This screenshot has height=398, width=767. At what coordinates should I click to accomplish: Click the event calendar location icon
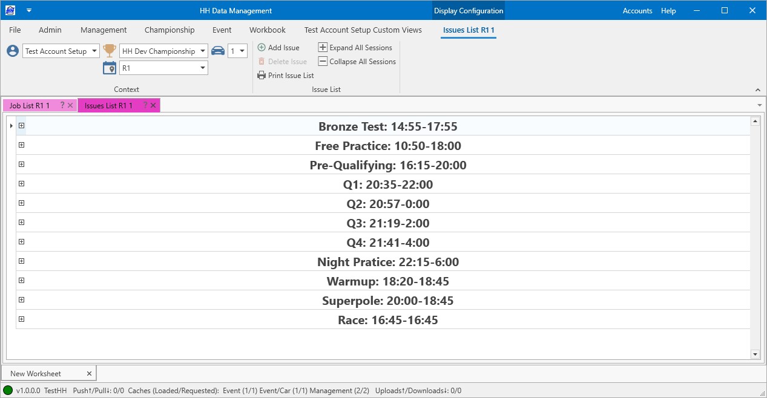pos(110,68)
